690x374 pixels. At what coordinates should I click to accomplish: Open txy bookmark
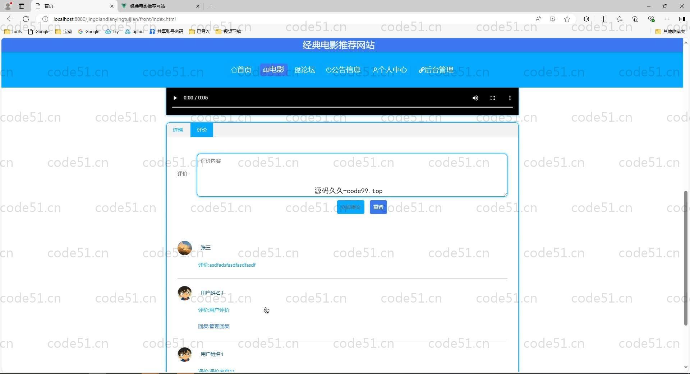click(112, 32)
